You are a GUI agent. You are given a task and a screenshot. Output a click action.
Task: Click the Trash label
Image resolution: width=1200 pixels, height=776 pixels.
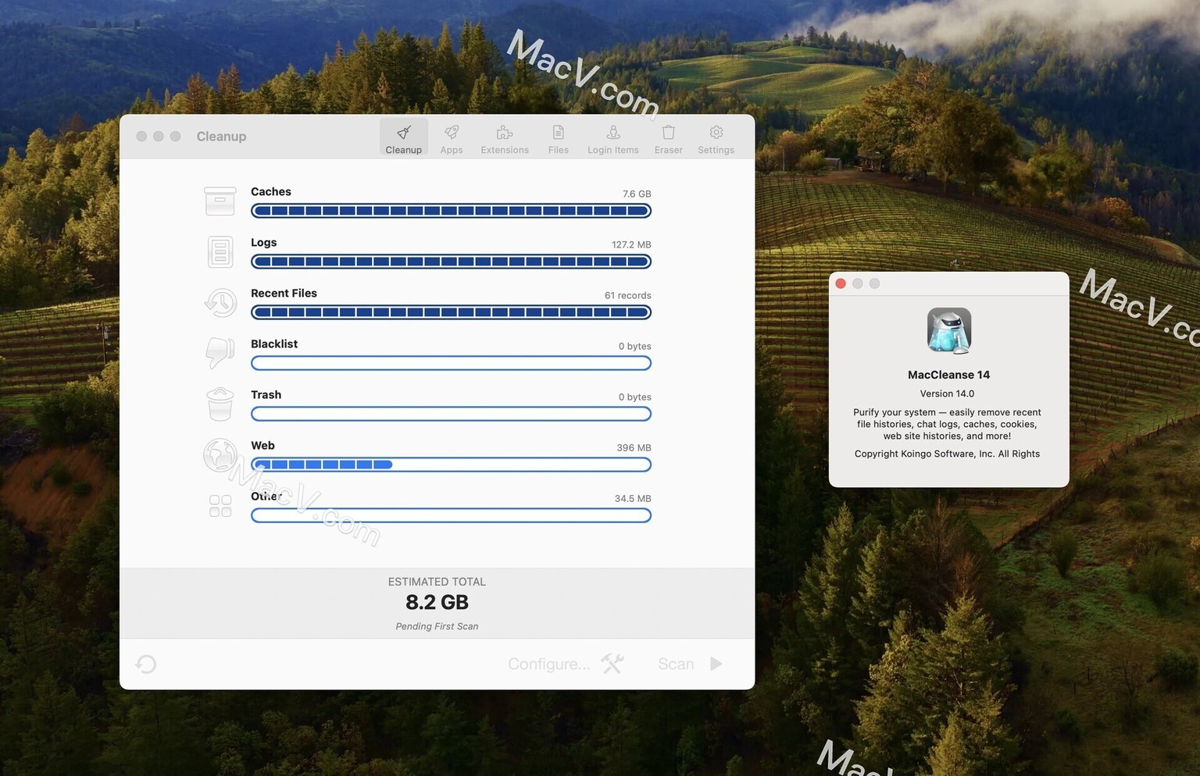[x=266, y=394]
